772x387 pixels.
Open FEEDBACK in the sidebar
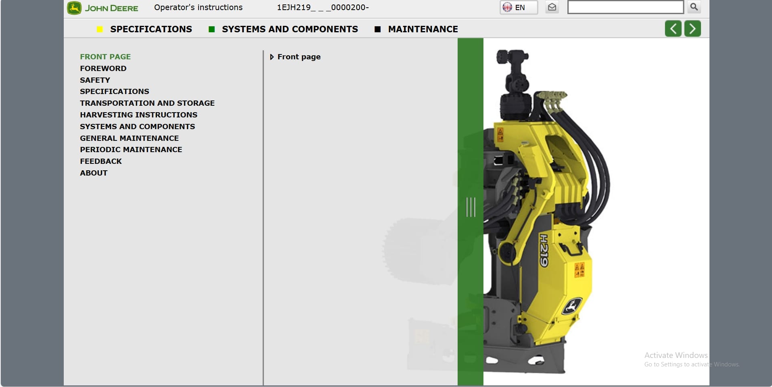(x=101, y=161)
